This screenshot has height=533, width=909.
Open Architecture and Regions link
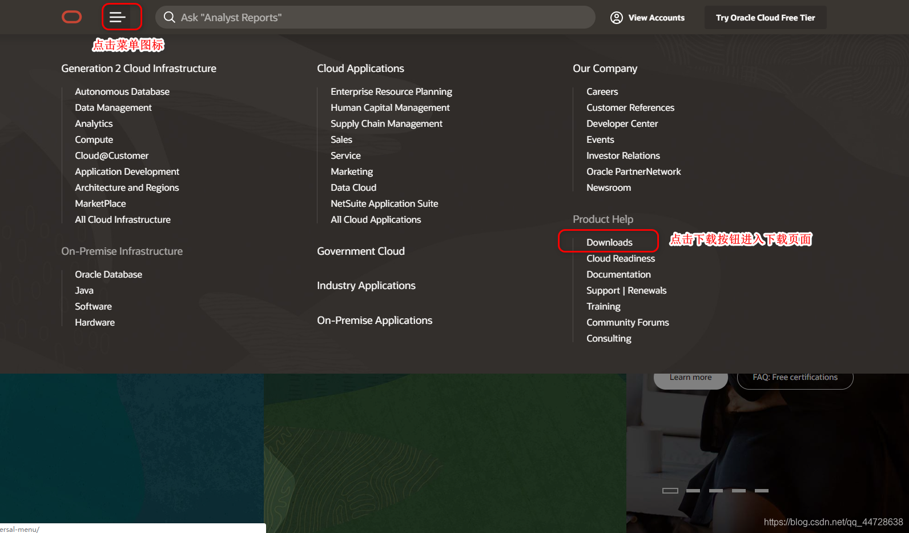pos(127,187)
